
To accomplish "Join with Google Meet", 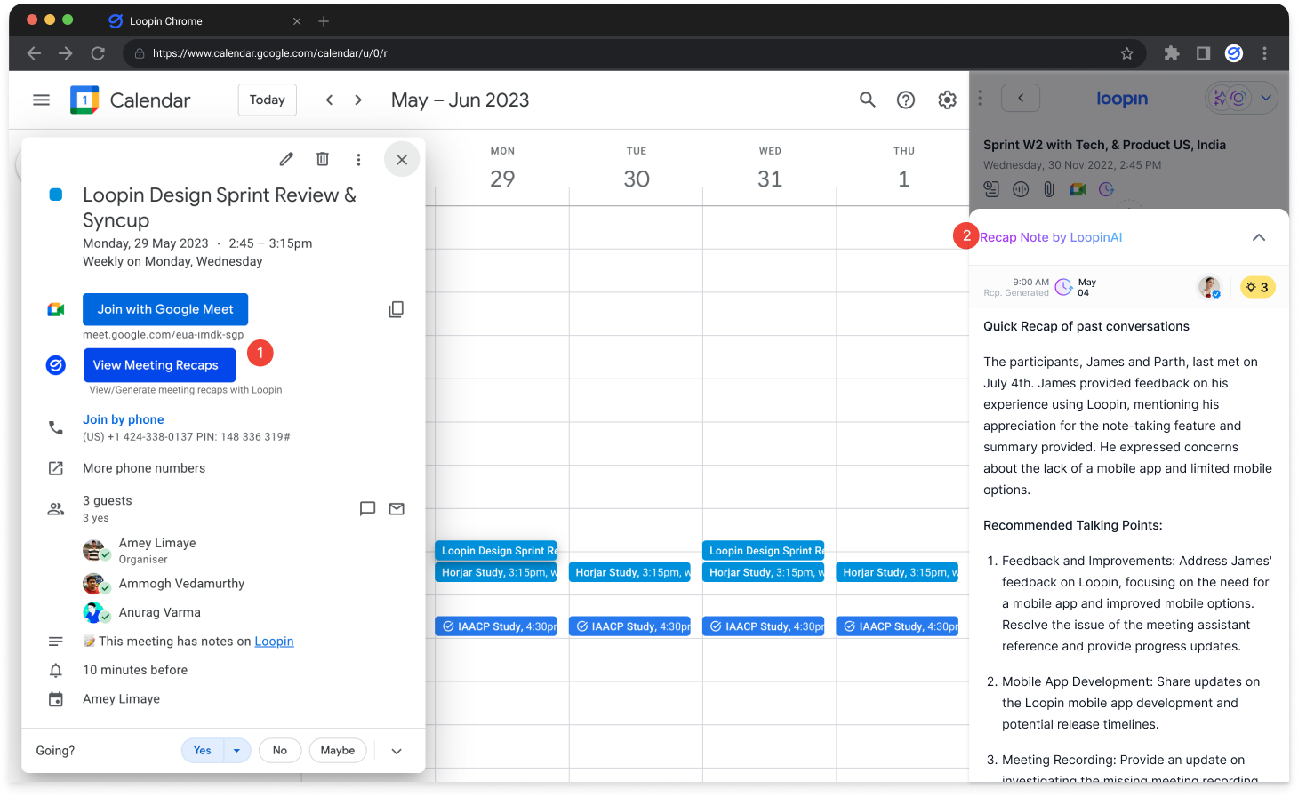I will click(165, 309).
